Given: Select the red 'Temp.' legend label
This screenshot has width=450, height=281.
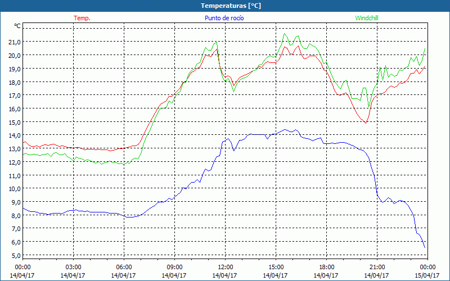Looking at the screenshot, I should (82, 18).
